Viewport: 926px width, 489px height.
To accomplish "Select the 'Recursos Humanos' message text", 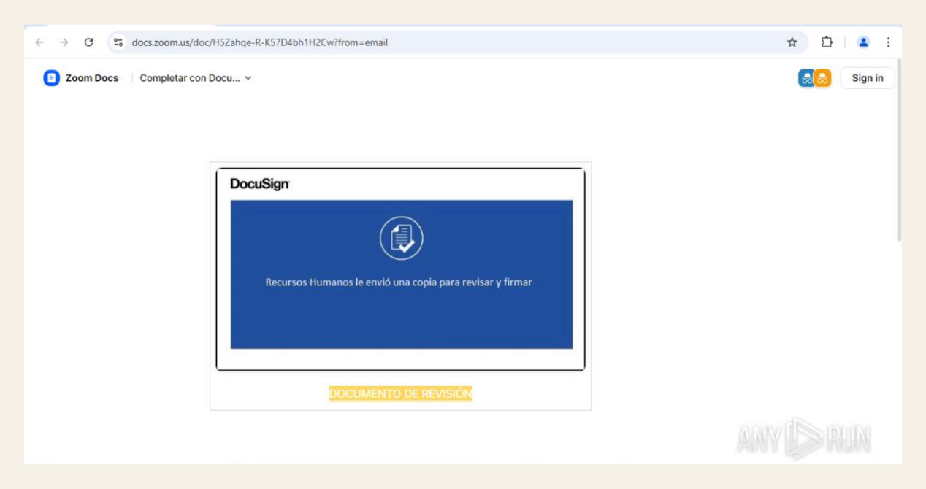I will coord(401,281).
